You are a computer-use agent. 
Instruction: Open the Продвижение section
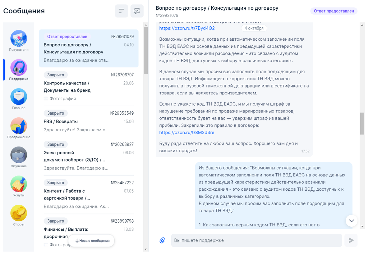click(x=18, y=126)
